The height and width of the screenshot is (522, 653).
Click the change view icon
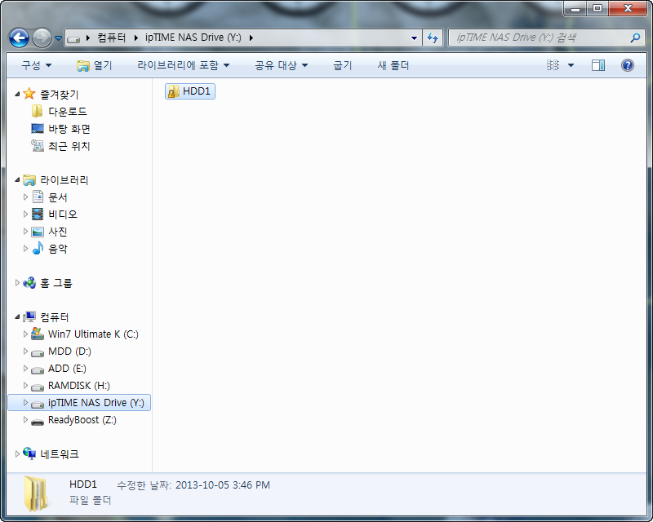point(553,65)
